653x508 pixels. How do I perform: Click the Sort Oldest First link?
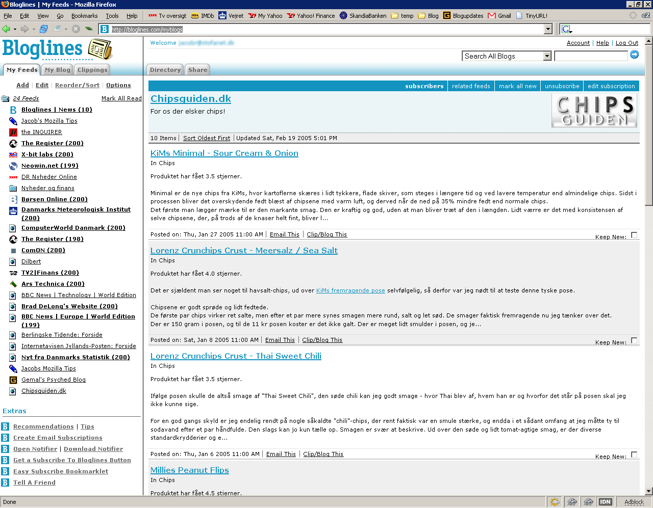click(x=207, y=138)
